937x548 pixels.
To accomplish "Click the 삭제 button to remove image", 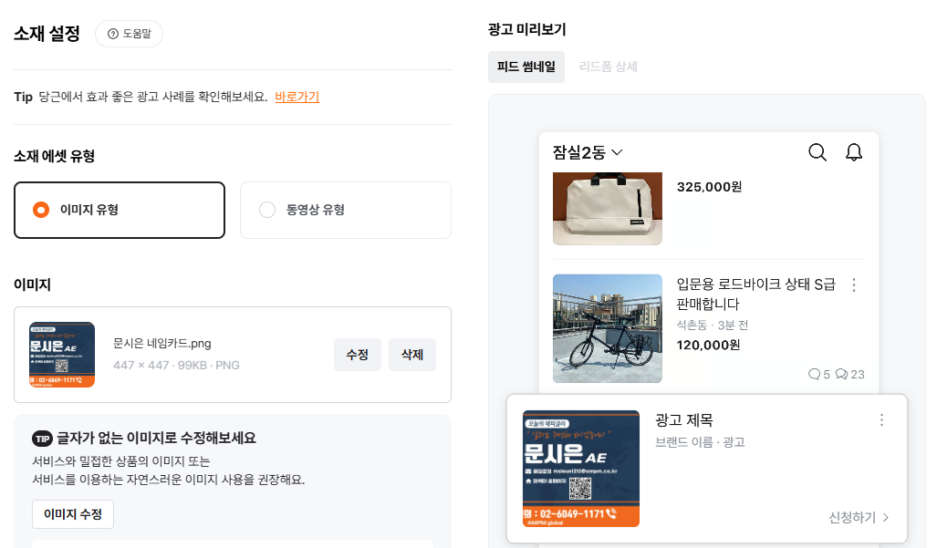I will (x=412, y=355).
